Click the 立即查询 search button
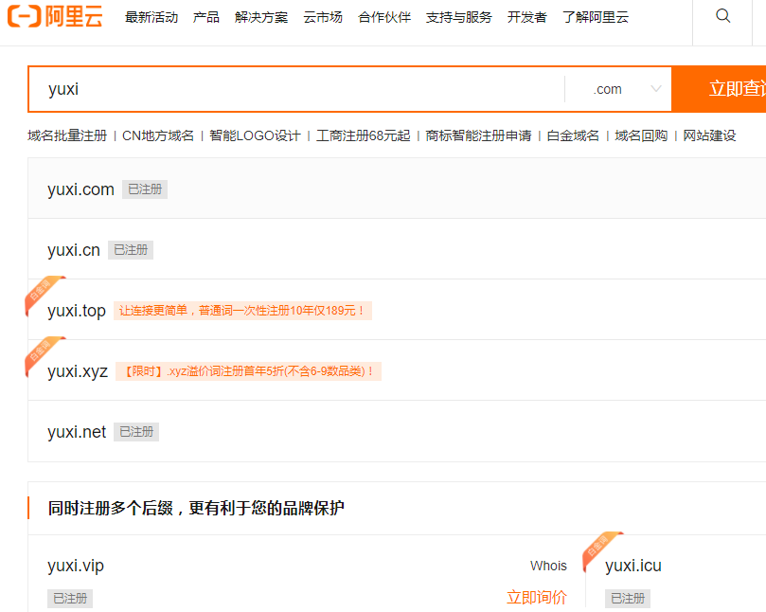The height and width of the screenshot is (612, 766). coord(734,88)
